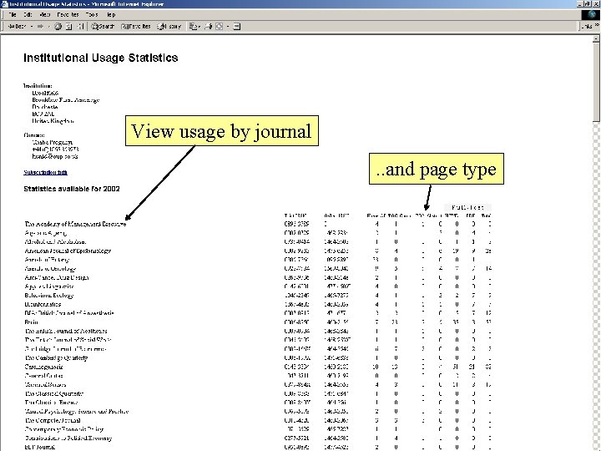The image size is (601, 451).
Task: Open the Favorites menu
Action: 68,14
